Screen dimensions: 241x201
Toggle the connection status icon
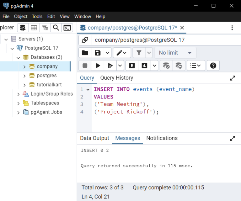coord(85,40)
